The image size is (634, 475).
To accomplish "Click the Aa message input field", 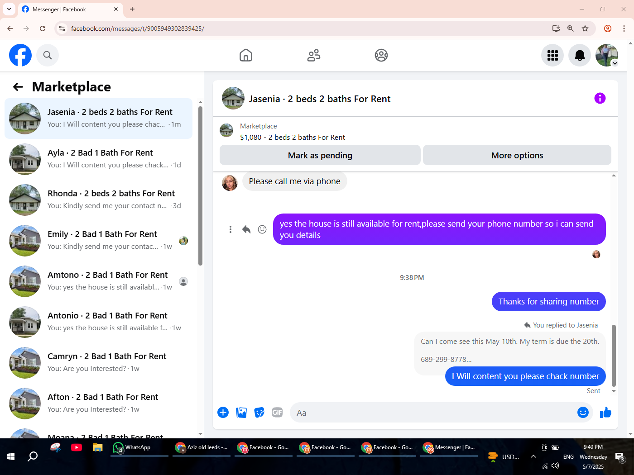I will (432, 413).
